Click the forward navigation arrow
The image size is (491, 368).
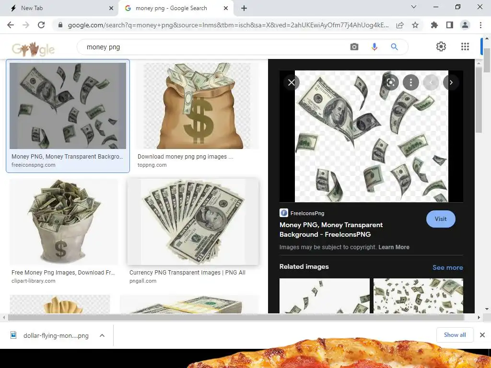26,25
